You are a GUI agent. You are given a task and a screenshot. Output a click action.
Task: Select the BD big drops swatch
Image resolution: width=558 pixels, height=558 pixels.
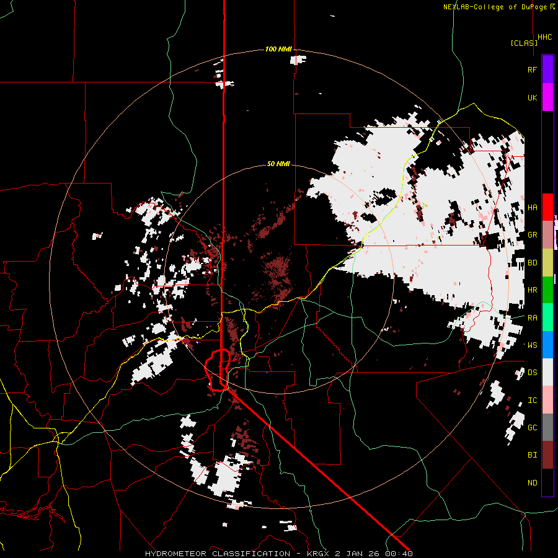(x=547, y=262)
